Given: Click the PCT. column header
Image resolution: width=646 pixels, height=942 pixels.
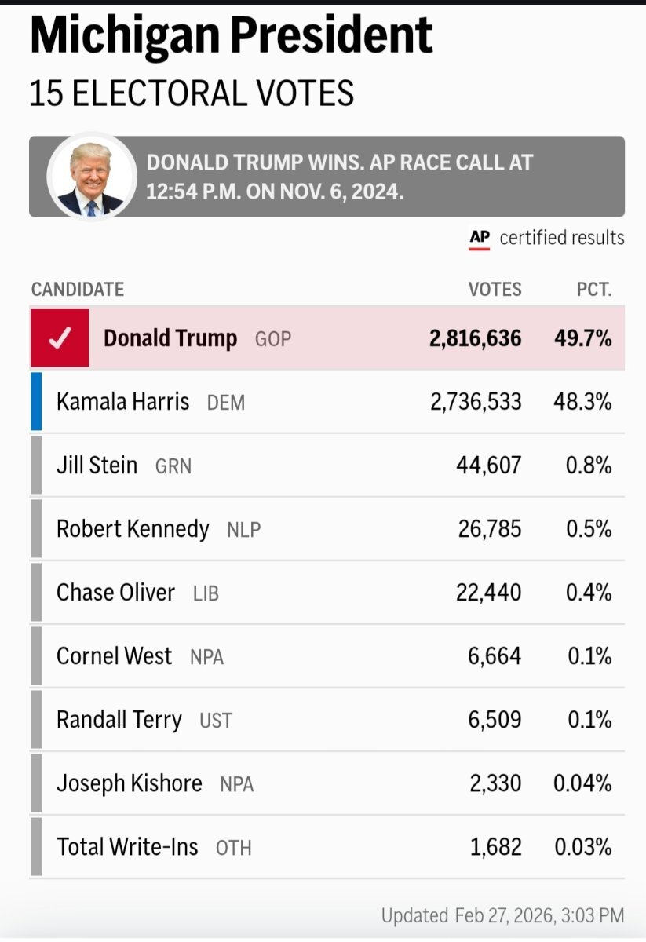Looking at the screenshot, I should [593, 290].
